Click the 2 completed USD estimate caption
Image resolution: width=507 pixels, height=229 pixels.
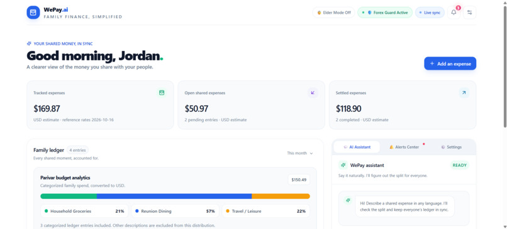click(362, 120)
